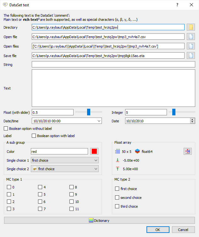The width and height of the screenshot is (199, 237).
Task: Click the float64 data type layers icon
Action: pyautogui.click(x=137, y=151)
